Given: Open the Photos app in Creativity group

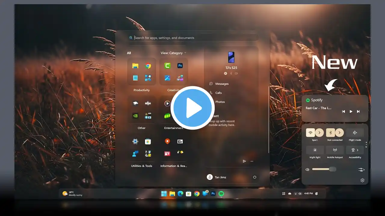Looking at the screenshot, I should point(168,78).
